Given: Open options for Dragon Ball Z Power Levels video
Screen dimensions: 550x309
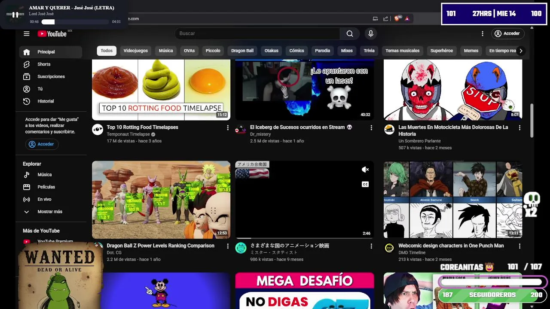Looking at the screenshot, I should click(x=228, y=246).
